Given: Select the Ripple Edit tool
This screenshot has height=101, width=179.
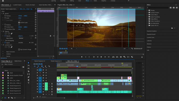Looking at the screenshot, I should coord(29,68).
